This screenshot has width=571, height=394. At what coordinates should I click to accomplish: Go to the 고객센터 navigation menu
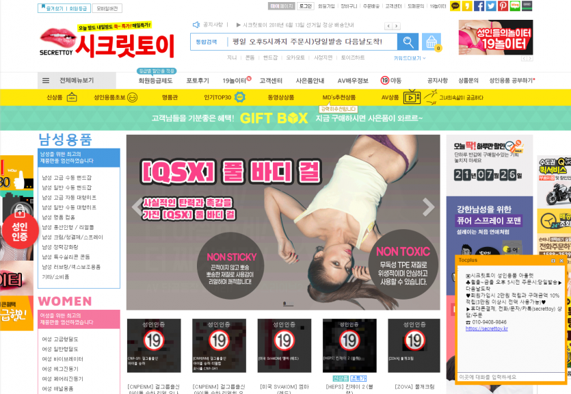[271, 80]
